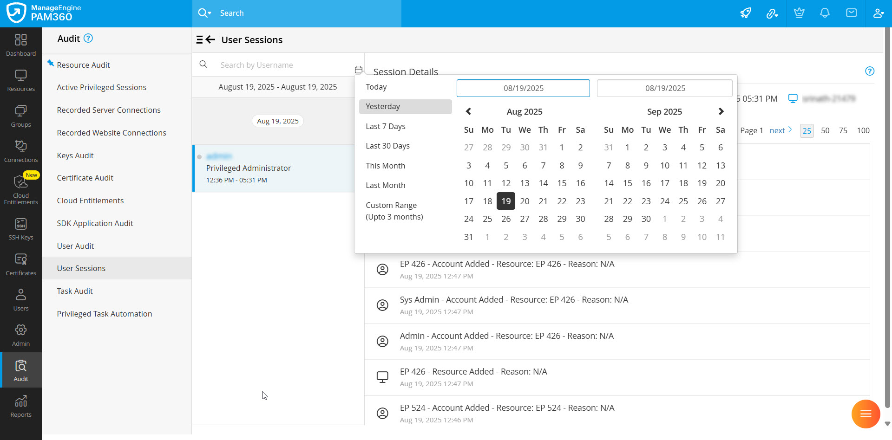This screenshot has width=892, height=440.
Task: Open the Dashboard sidebar icon
Action: [x=21, y=45]
